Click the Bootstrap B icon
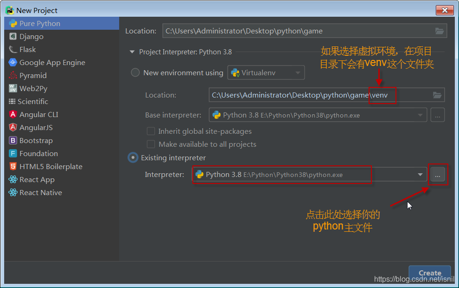The height and width of the screenshot is (288, 459). point(13,140)
